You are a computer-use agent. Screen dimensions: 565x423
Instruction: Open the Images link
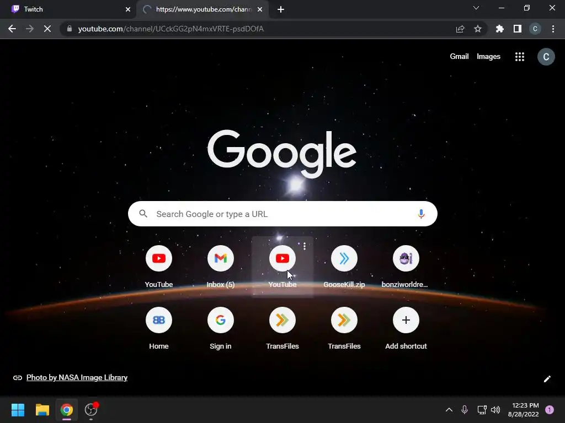click(488, 57)
